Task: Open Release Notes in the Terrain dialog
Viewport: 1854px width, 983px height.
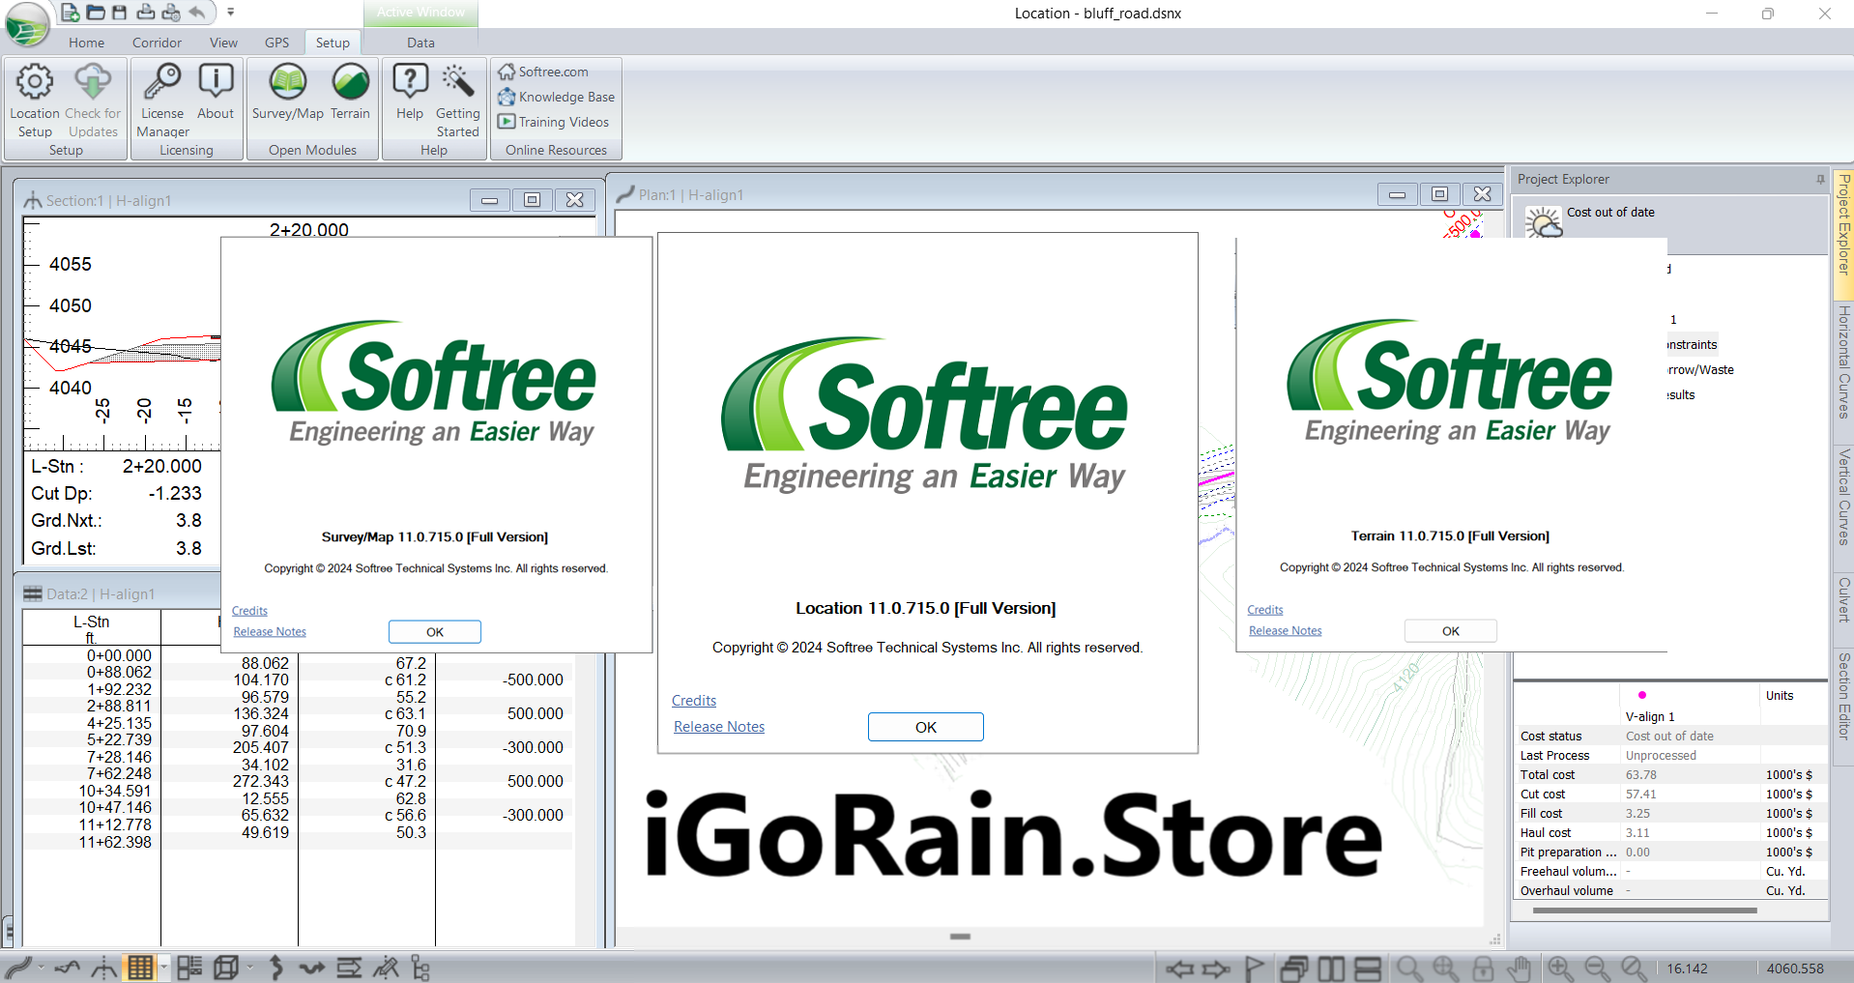Action: (x=1285, y=630)
